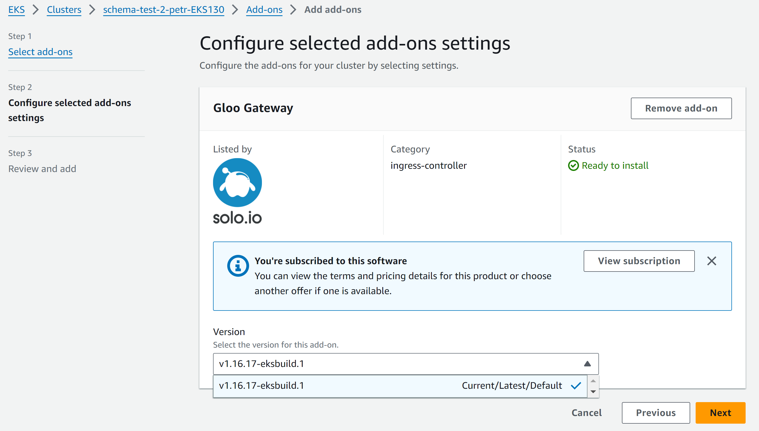Click the orange Next button

[x=720, y=413]
